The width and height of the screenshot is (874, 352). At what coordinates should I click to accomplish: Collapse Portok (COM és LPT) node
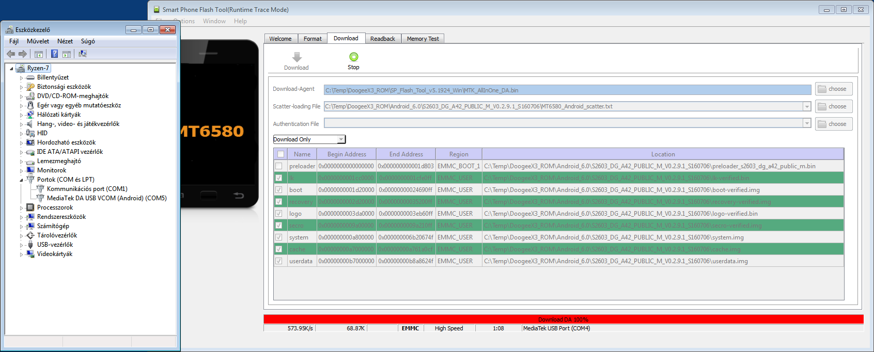21,180
